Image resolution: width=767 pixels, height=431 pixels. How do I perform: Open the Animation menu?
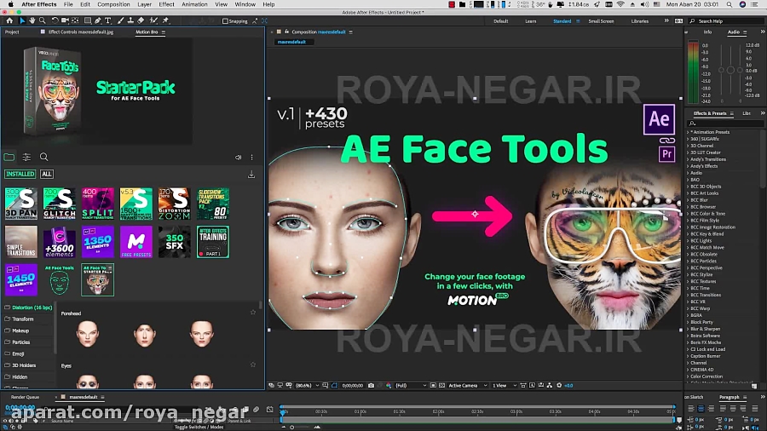(194, 4)
